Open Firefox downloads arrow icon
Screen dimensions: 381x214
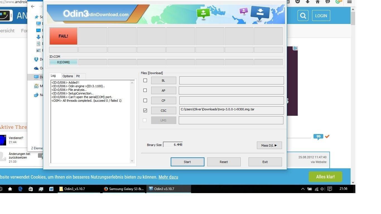tap(308, 2)
